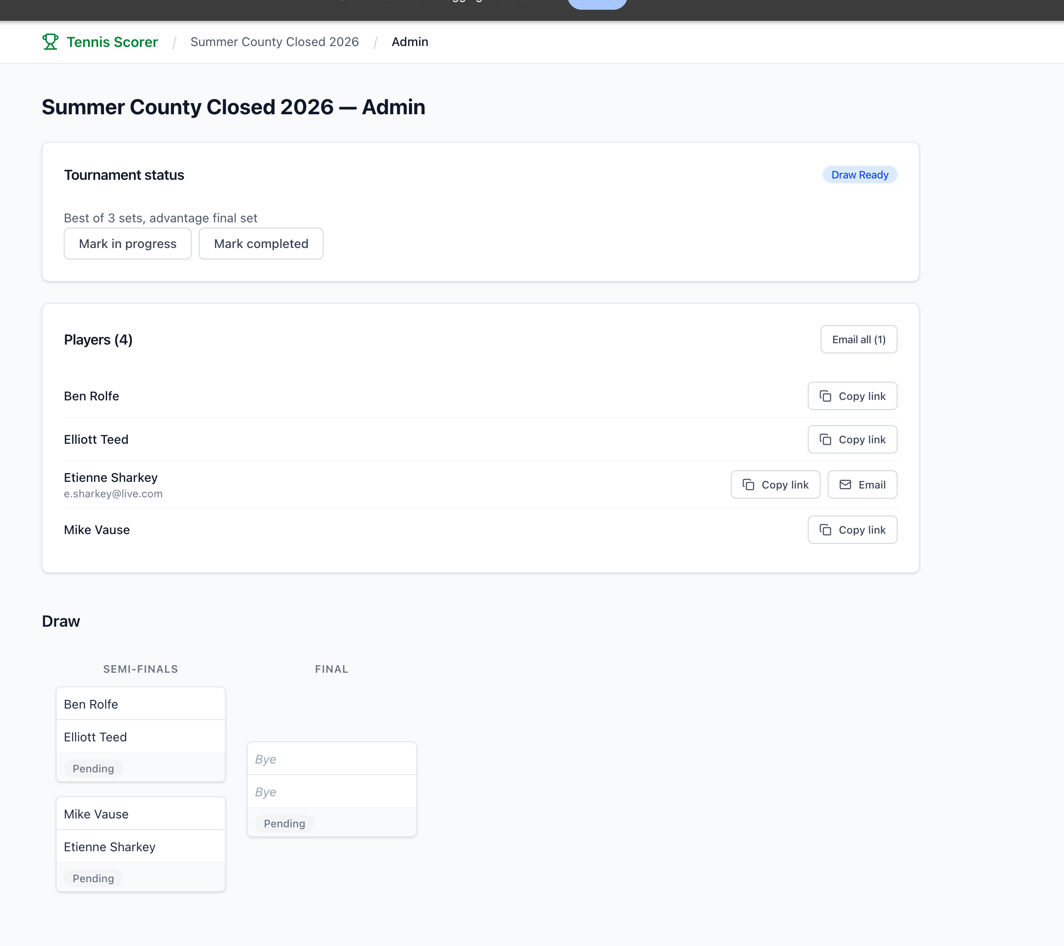Open Ben Rolfe semi-final draw slot
This screenshot has width=1064, height=946.
tap(141, 704)
